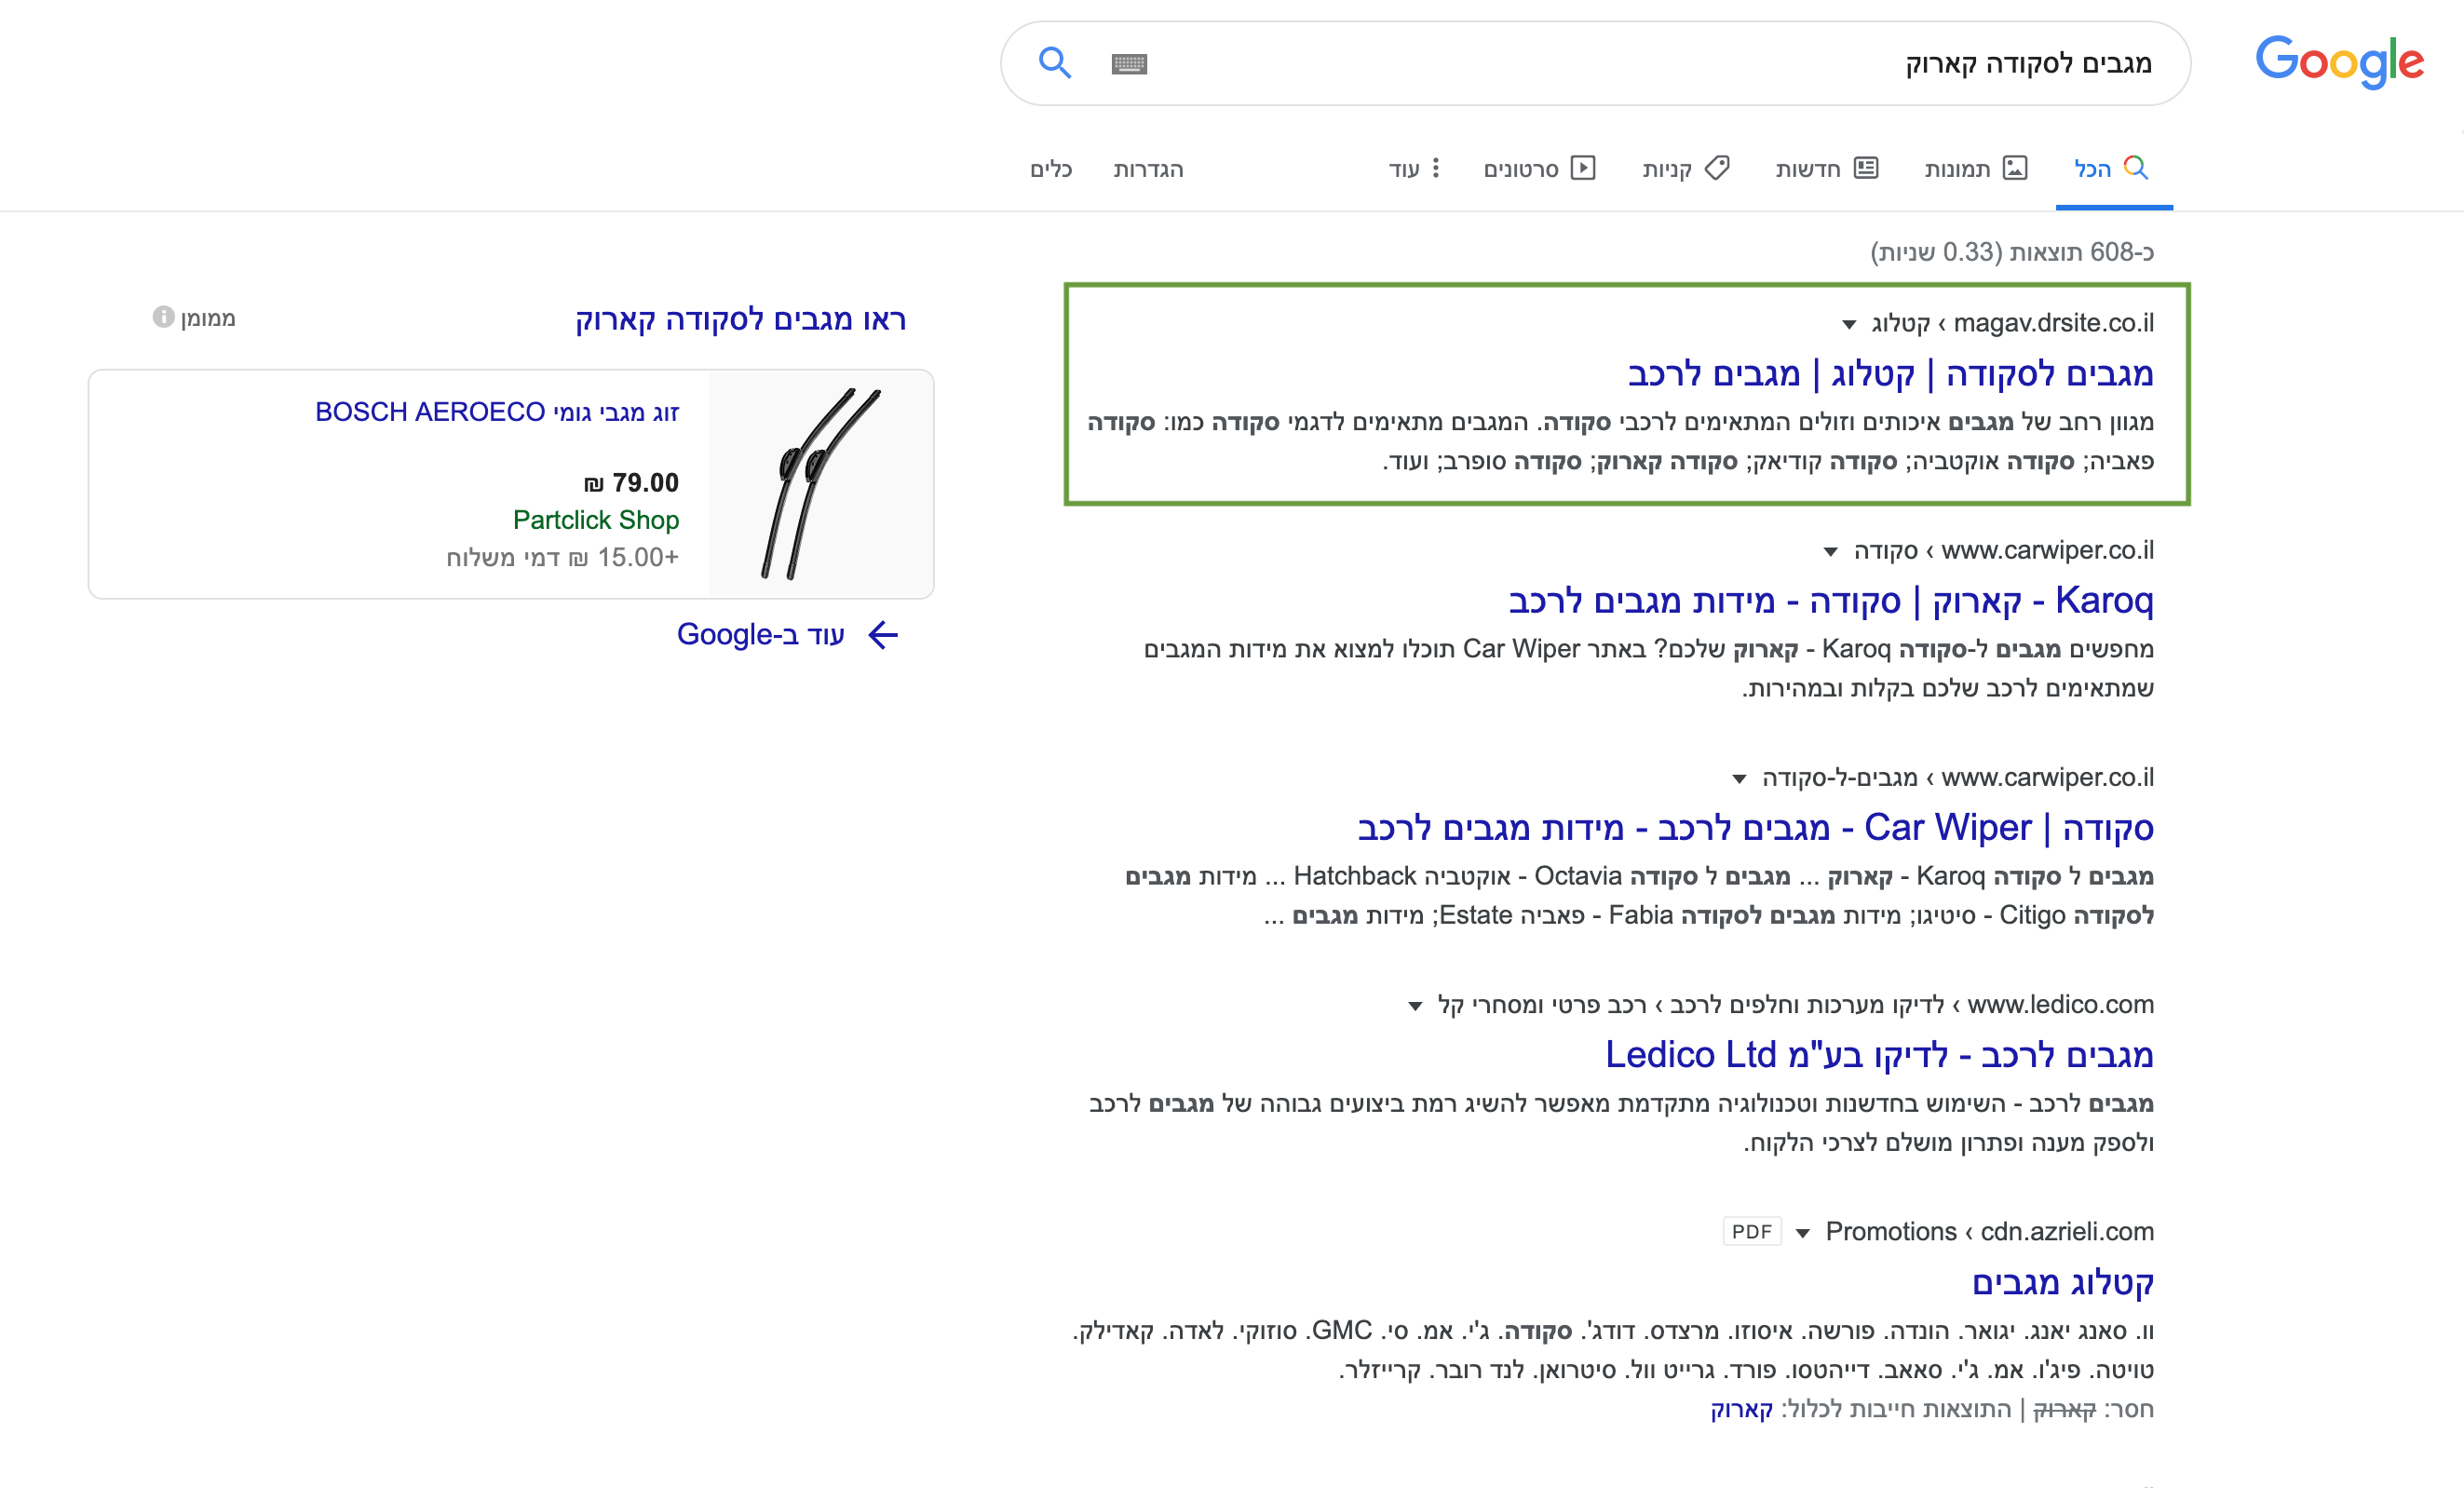
Task: Click the Bosch wiper product thumbnail
Action: [820, 484]
